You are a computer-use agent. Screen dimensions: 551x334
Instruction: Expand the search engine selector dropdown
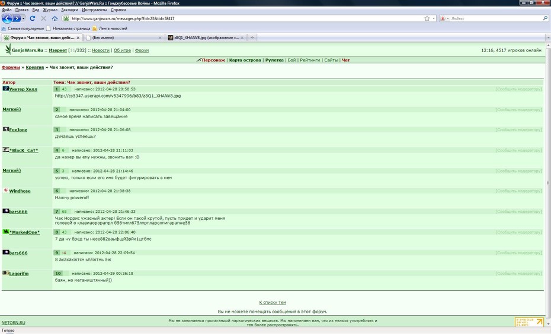(444, 18)
